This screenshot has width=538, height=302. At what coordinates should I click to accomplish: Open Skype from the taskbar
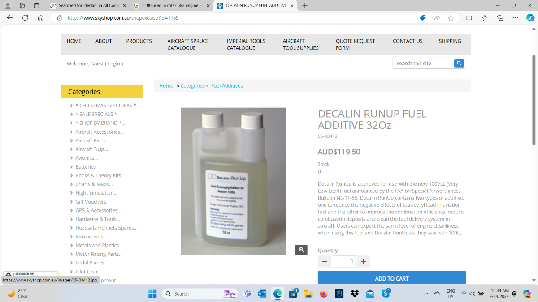click(x=386, y=293)
